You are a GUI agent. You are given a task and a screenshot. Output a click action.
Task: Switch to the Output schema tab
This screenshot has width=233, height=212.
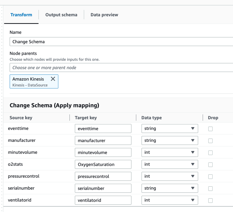(x=61, y=15)
